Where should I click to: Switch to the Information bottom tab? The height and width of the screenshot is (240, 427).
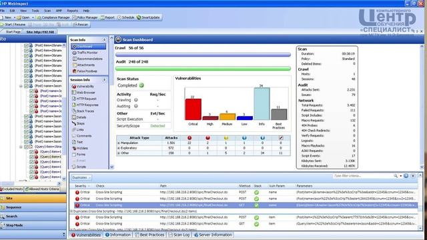(x=118, y=235)
